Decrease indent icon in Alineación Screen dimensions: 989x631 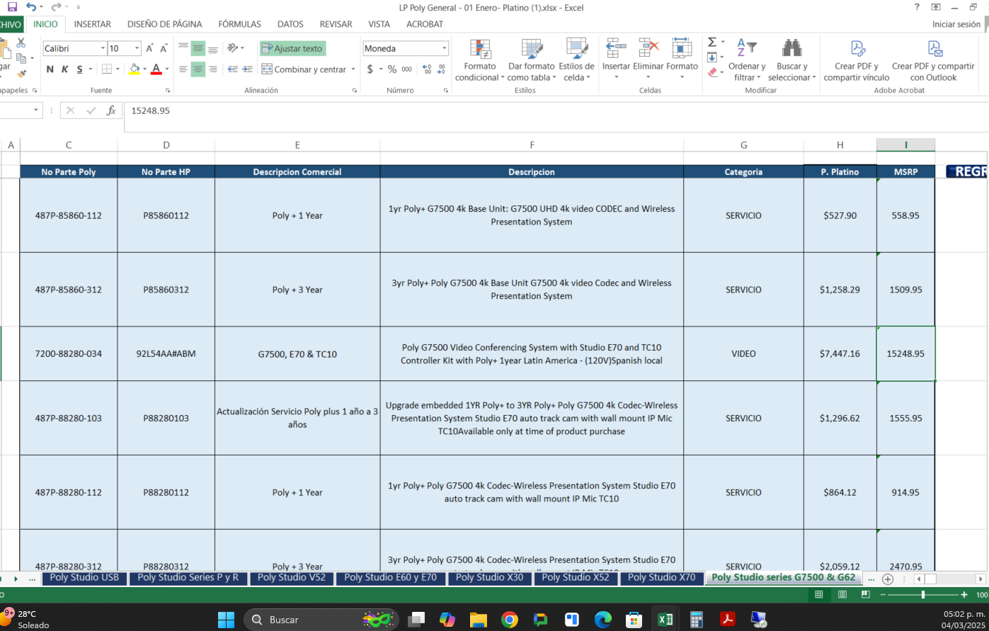pyautogui.click(x=232, y=69)
